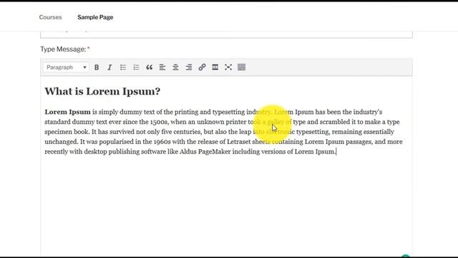Open the Sample Page menu item

pos(95,17)
